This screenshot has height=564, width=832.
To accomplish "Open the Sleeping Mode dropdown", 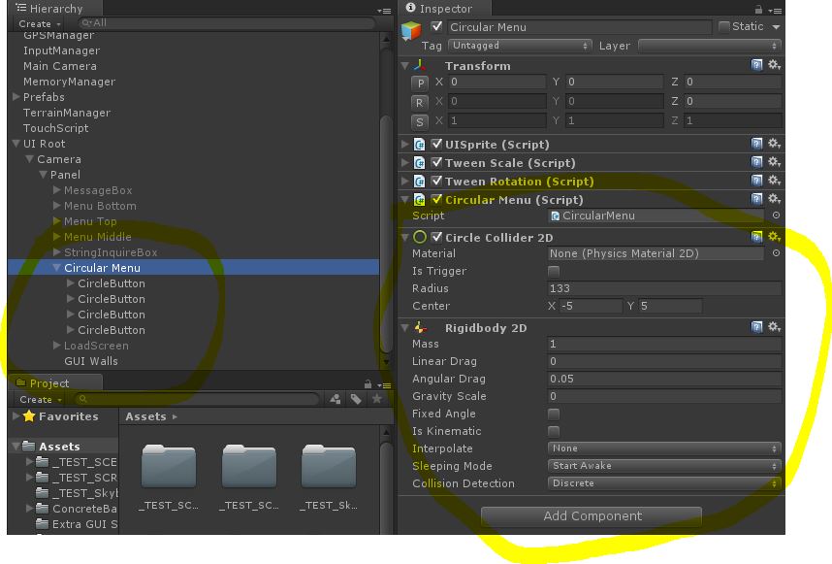I will click(x=664, y=466).
